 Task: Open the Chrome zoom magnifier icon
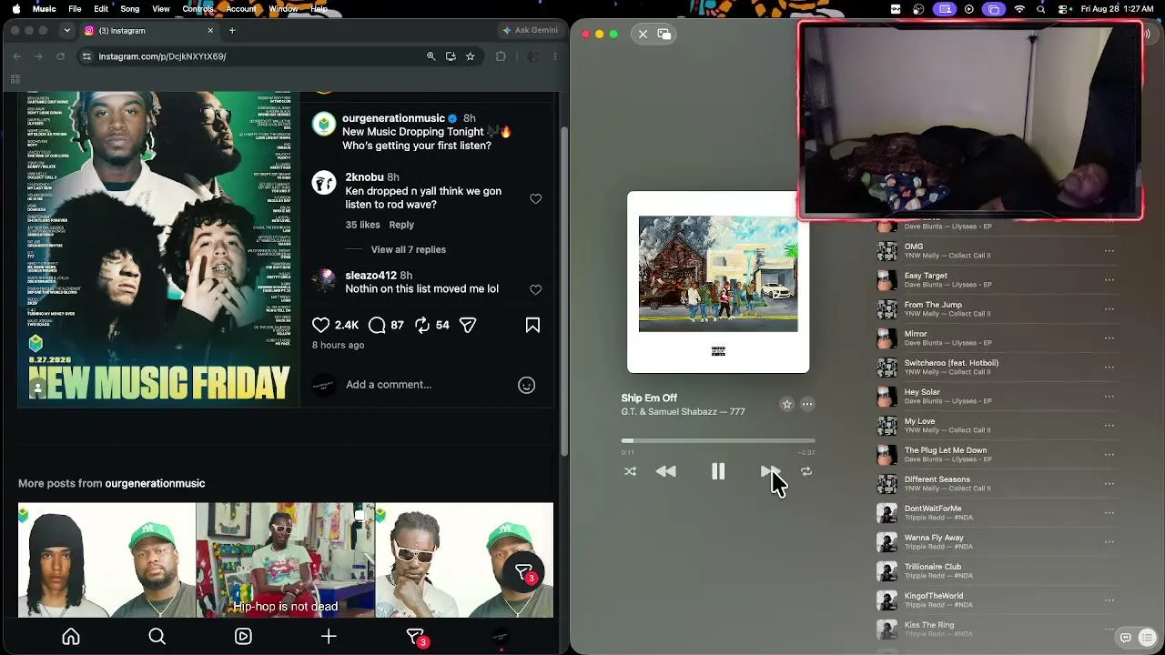(x=431, y=56)
